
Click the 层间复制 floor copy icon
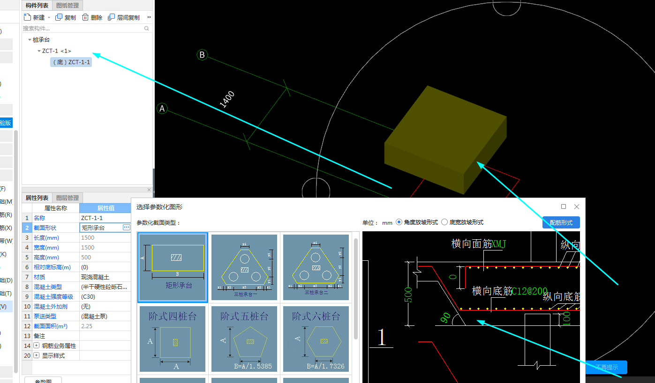pyautogui.click(x=112, y=17)
